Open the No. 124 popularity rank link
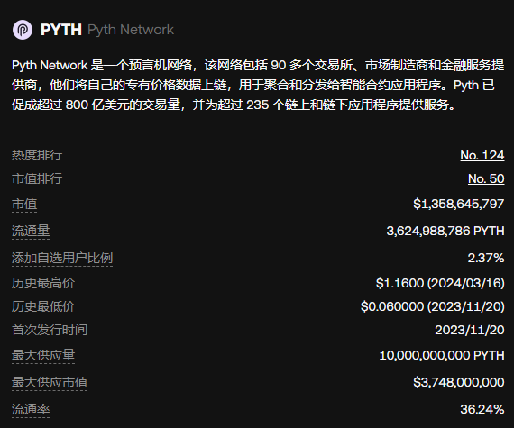Viewport: 514px width, 428px height. (x=482, y=155)
